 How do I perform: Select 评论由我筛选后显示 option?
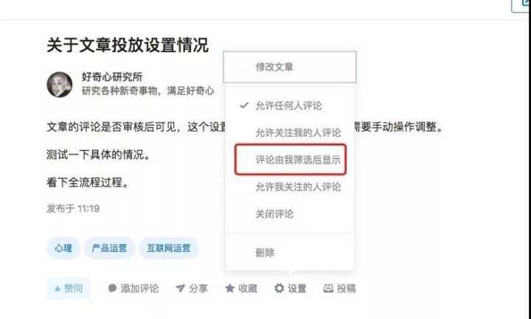point(291,160)
